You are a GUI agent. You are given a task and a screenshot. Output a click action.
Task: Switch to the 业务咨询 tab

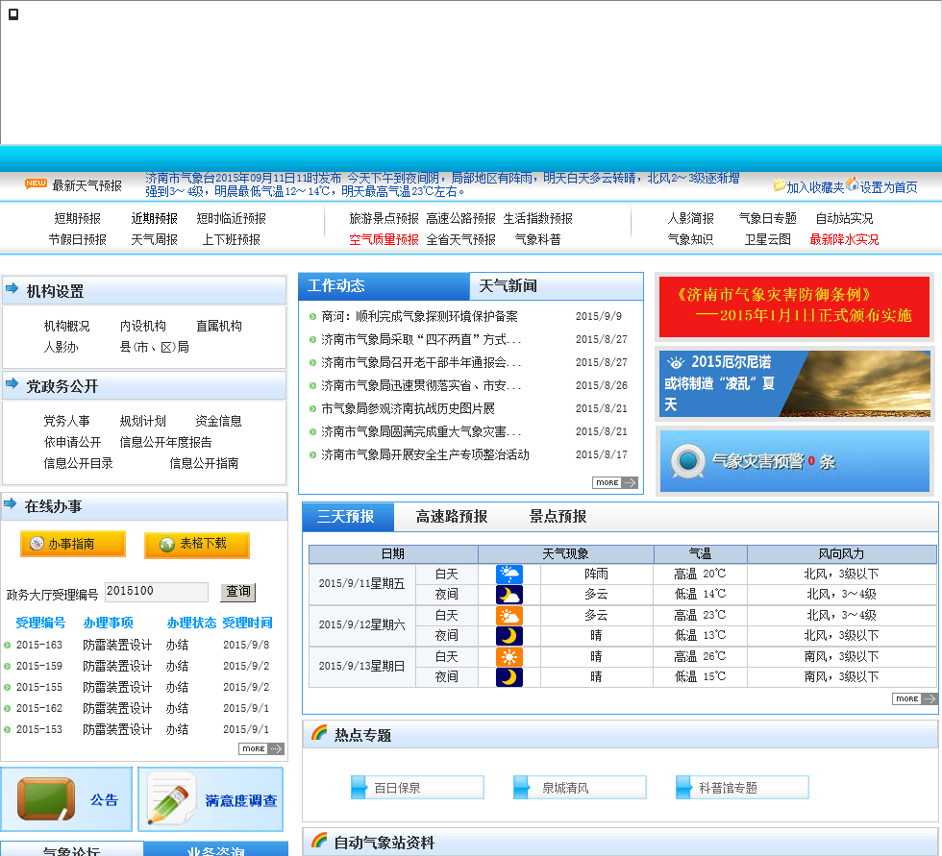click(215, 850)
